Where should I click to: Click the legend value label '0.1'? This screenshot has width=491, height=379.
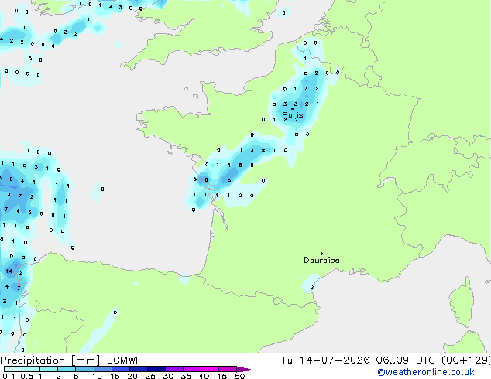(9, 376)
